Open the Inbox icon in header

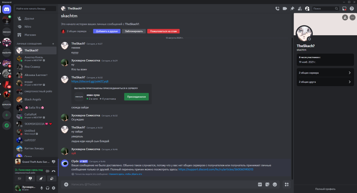click(x=344, y=9)
